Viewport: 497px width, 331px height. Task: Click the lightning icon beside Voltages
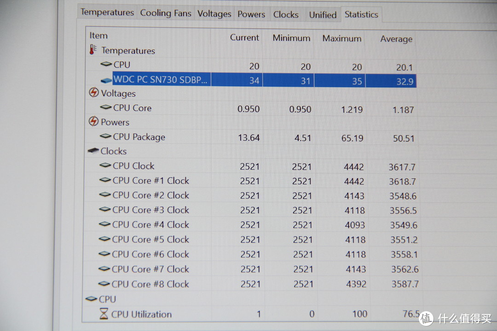[x=93, y=92]
